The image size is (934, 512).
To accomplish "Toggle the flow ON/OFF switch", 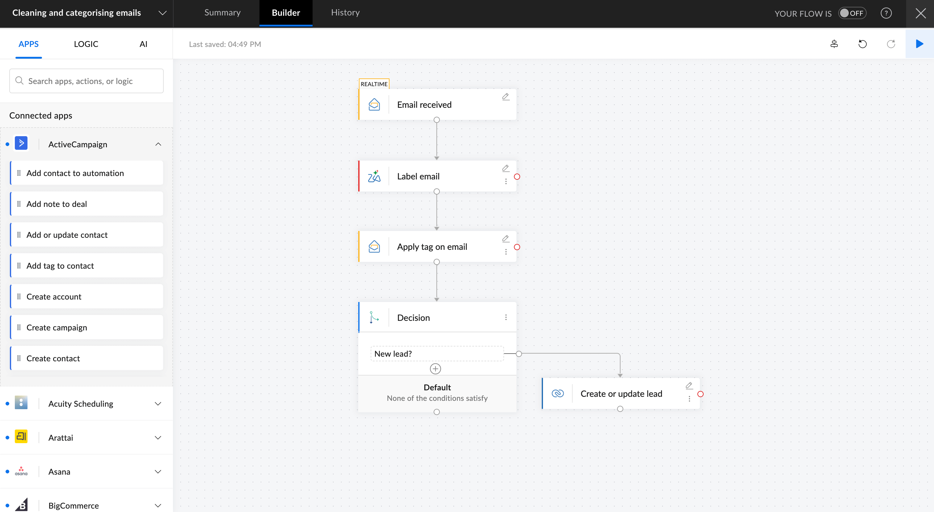I will (x=852, y=13).
